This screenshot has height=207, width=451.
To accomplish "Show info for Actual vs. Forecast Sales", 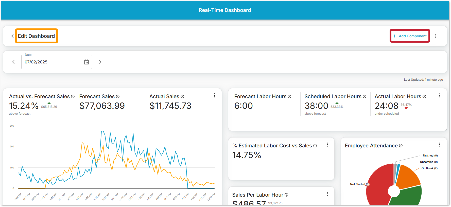I will tap(73, 96).
